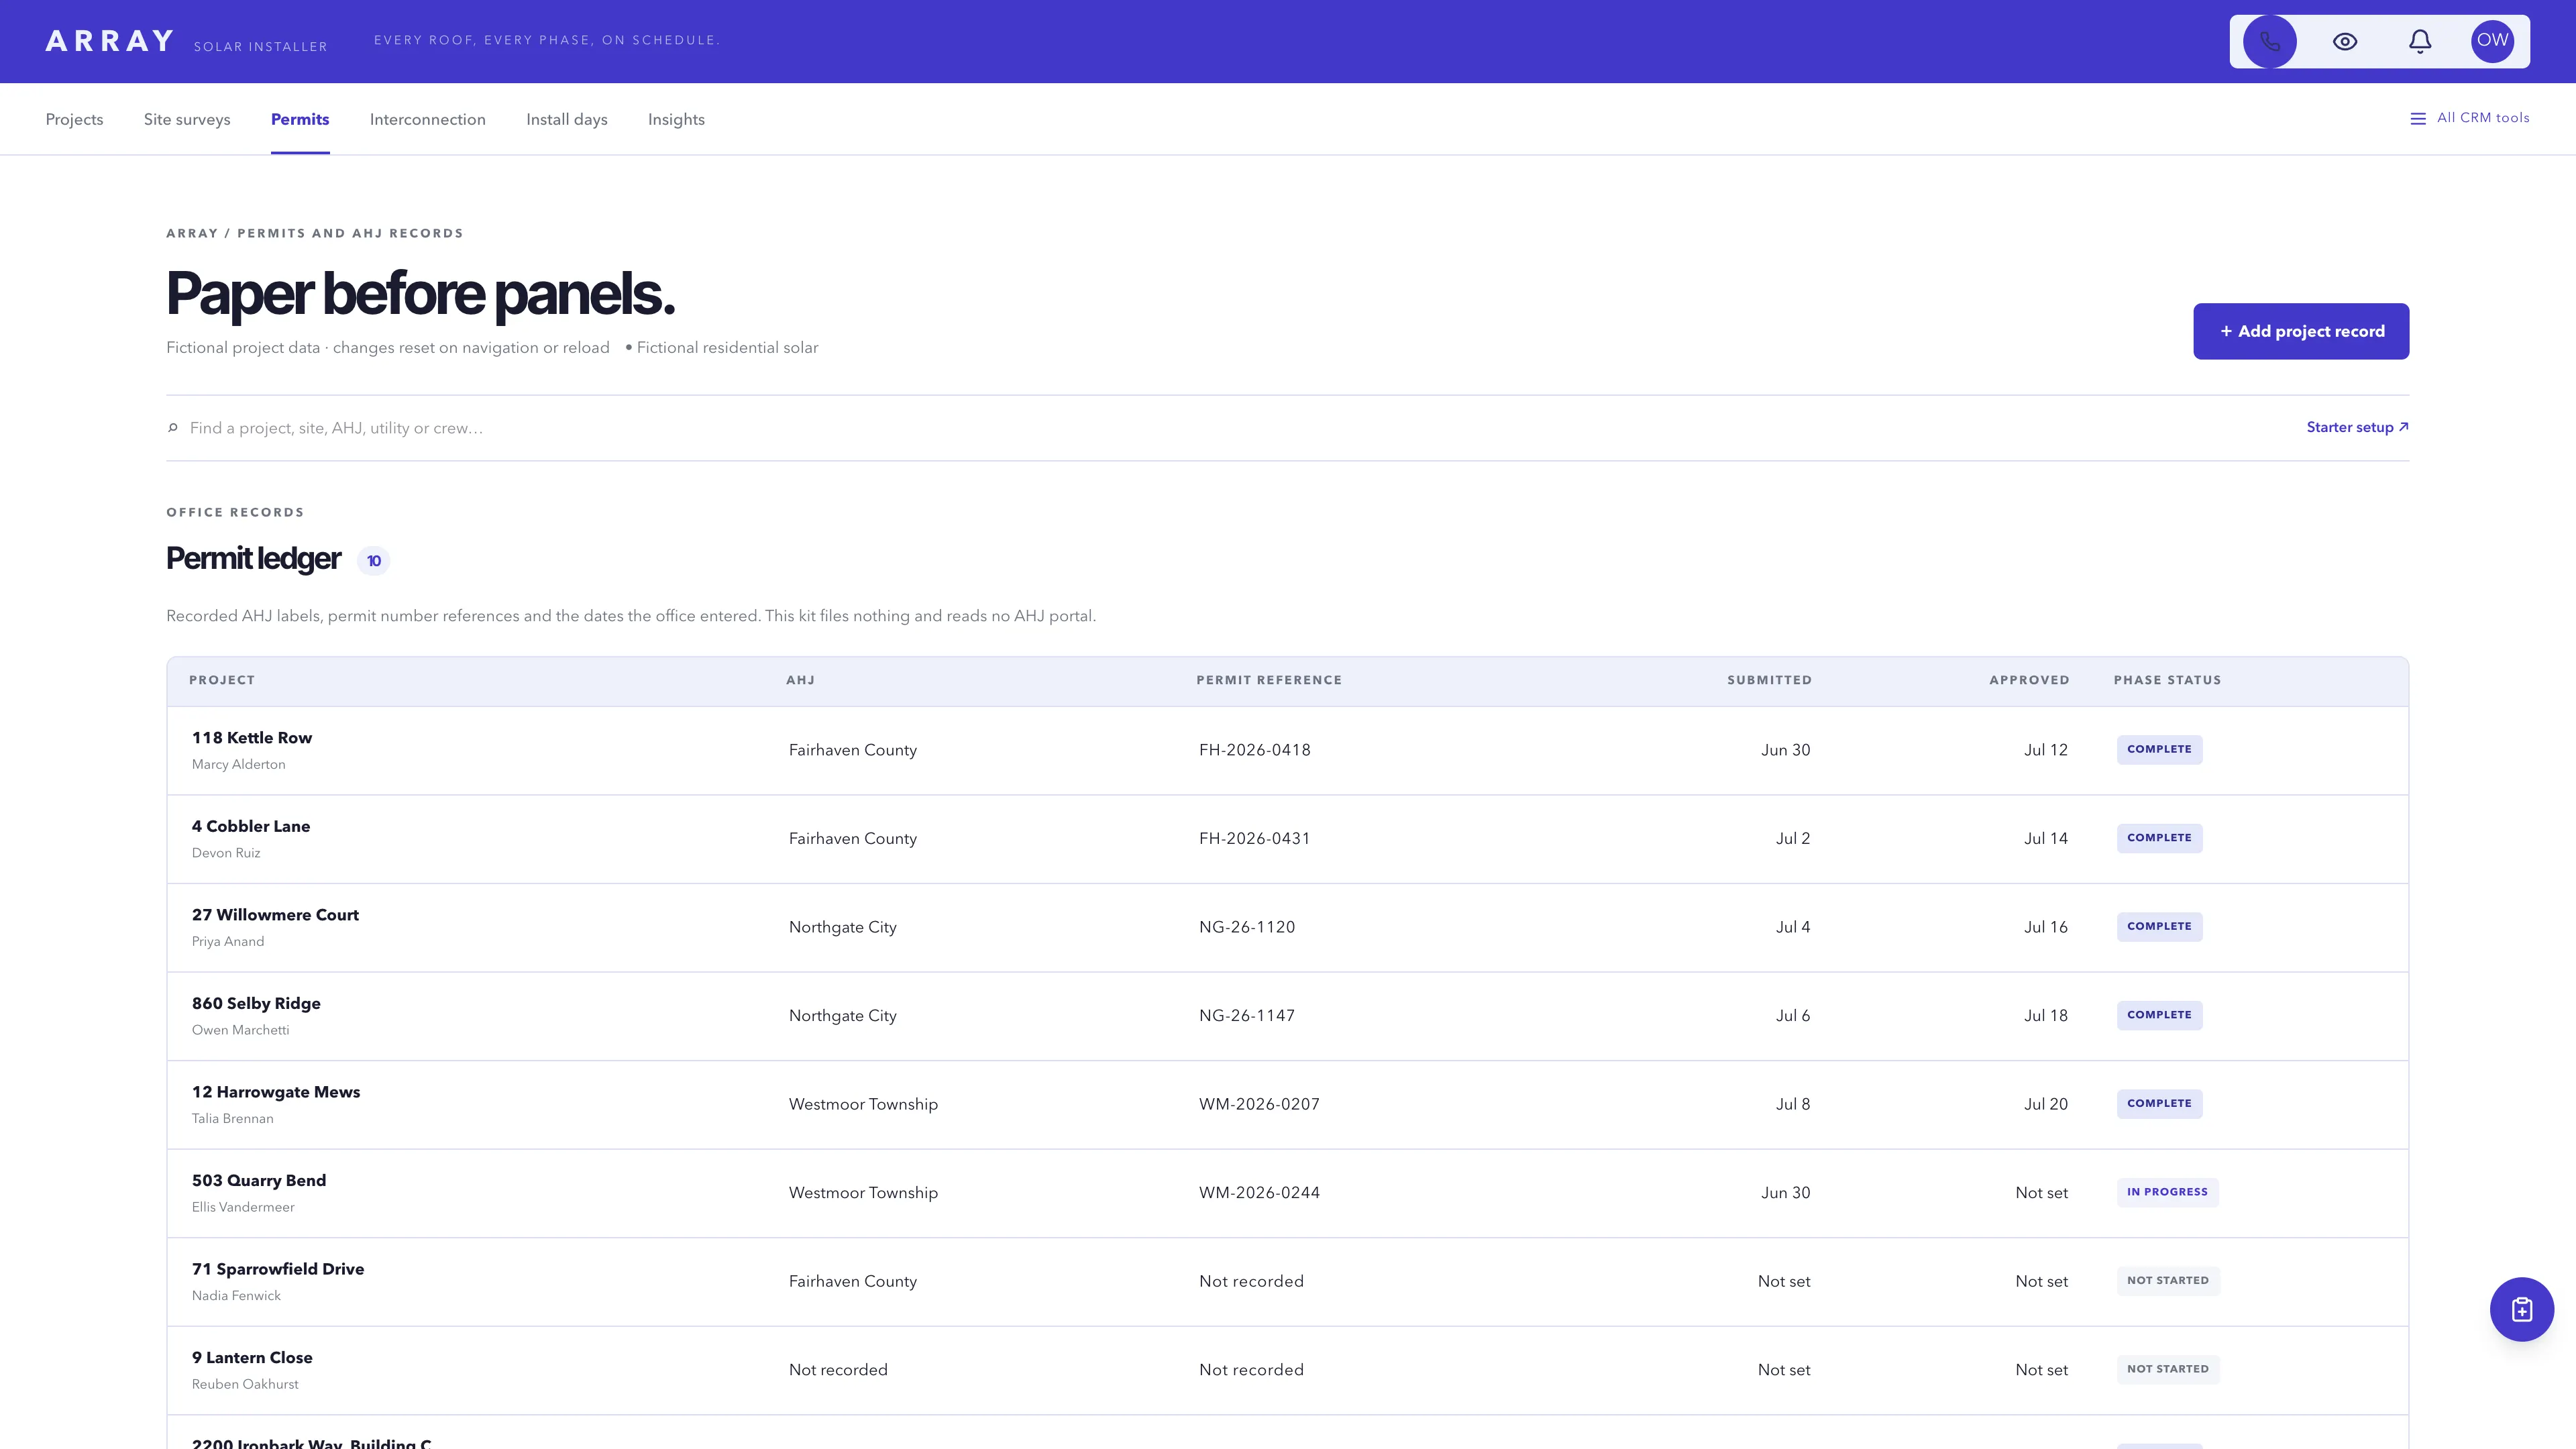Open the 9 Lantern Close project
Viewport: 2576px width, 1449px height.
click(252, 1357)
